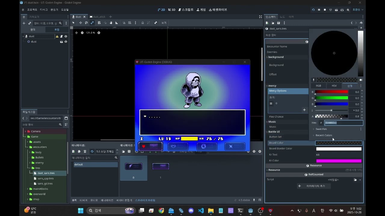Open the Kr Color magenta swatch
The height and width of the screenshot is (216, 385).
click(x=339, y=161)
